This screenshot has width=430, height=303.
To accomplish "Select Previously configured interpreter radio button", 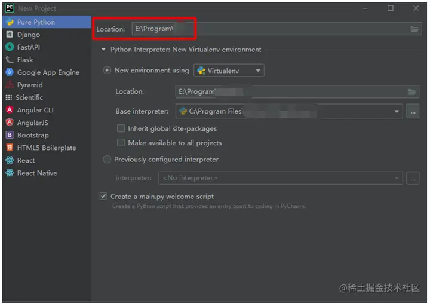I will (107, 159).
